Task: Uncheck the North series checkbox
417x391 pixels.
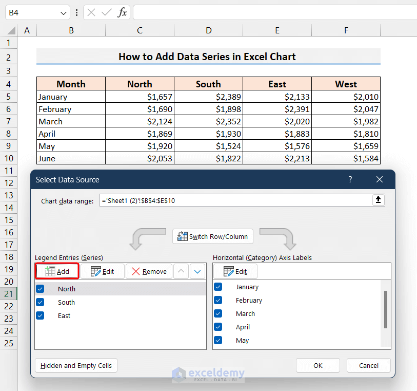Action: (40, 289)
